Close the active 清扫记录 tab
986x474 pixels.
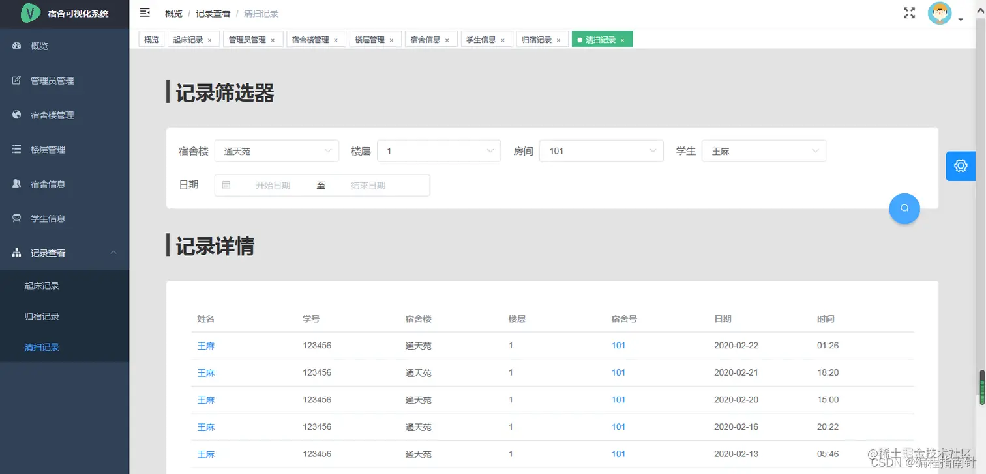pos(622,40)
